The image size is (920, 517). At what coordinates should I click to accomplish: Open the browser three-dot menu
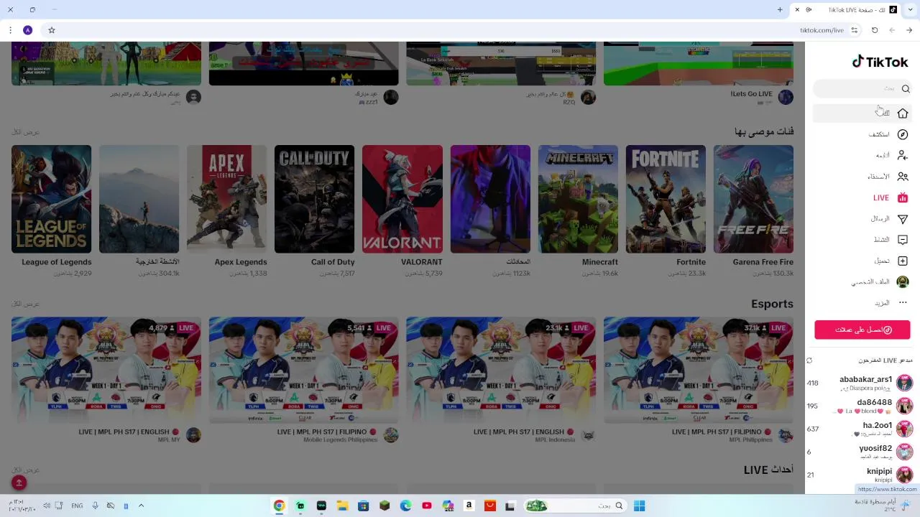click(x=10, y=30)
